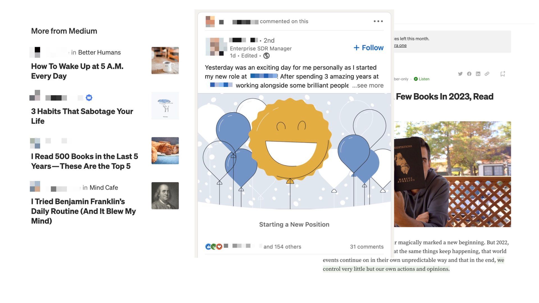The width and height of the screenshot is (539, 303).
Task: Open How To Wake Up at 5 A.M. article
Action: tap(77, 71)
